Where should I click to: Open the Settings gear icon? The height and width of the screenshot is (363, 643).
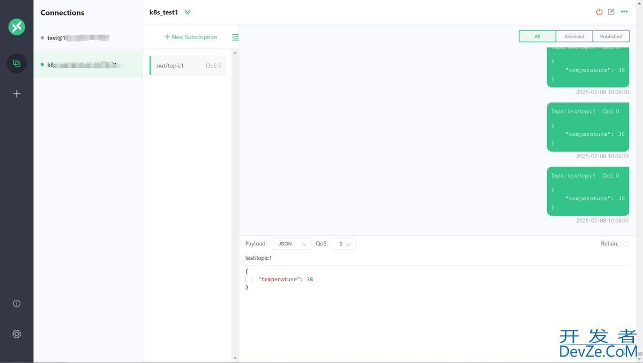pyautogui.click(x=17, y=334)
